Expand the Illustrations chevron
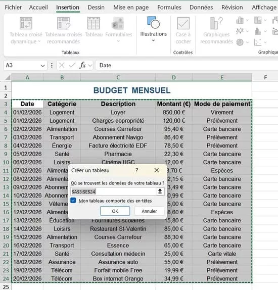 (x=154, y=40)
